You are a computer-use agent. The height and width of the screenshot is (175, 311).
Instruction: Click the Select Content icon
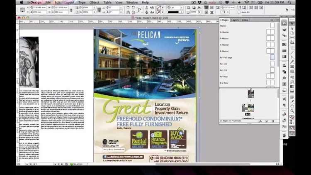[x=146, y=12]
